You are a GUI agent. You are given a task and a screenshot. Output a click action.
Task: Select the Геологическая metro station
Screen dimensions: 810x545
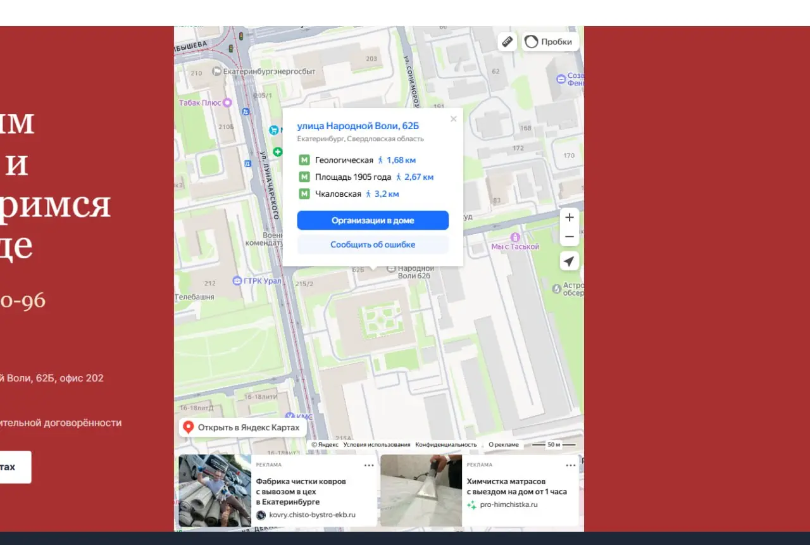(x=344, y=160)
